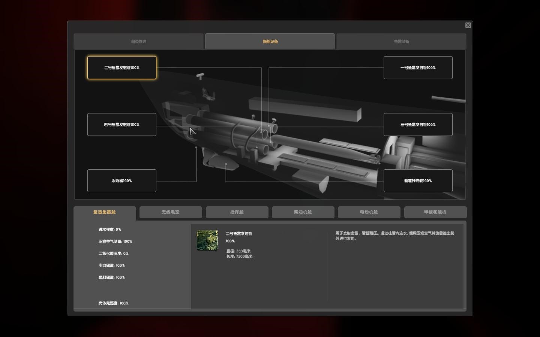Close the compartment equipment window

(x=468, y=25)
